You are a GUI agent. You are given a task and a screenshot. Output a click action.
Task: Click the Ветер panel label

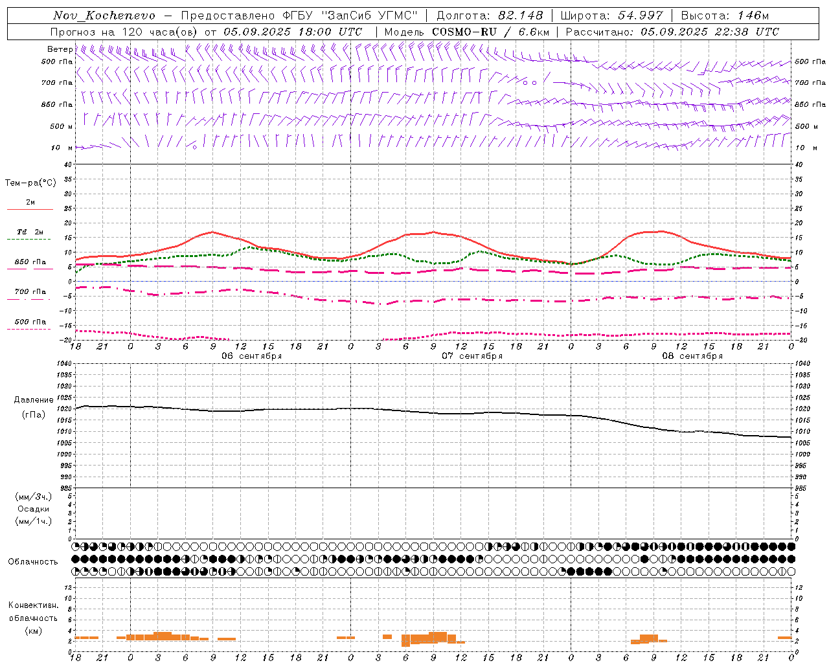point(60,49)
